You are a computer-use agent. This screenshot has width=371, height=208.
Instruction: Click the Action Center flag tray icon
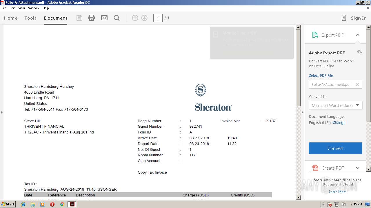pos(330,204)
